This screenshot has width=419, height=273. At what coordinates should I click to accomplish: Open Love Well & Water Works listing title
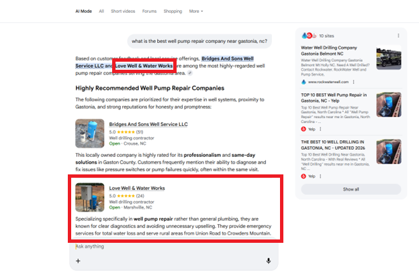137,188
